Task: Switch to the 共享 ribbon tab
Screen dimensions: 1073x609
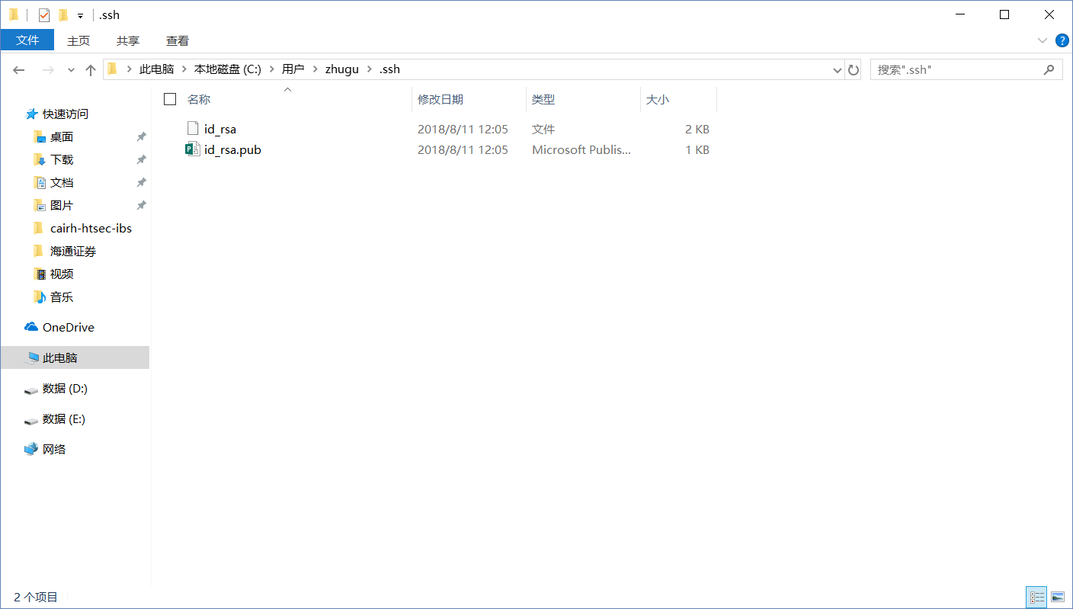Action: 128,40
